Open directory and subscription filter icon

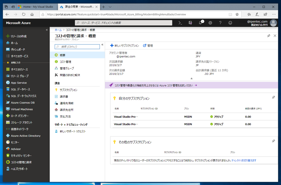pos(190,23)
